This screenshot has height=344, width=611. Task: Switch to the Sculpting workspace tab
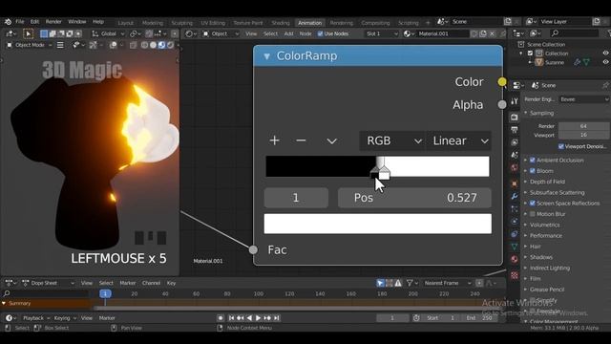[x=182, y=23]
